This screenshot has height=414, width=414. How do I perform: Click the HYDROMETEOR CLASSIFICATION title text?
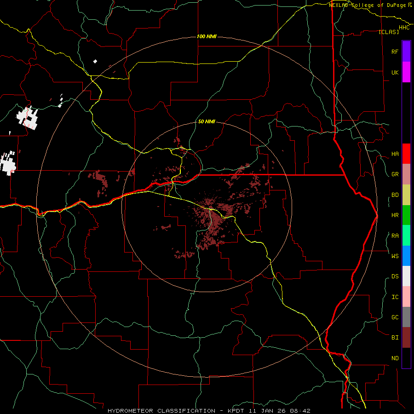(x=161, y=411)
